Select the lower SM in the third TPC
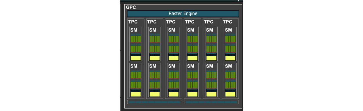This screenshot has height=111, width=363. coord(174,80)
